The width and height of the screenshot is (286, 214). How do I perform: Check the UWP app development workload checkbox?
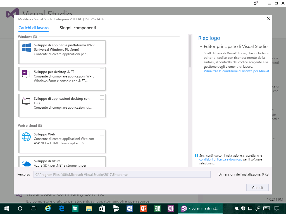click(x=102, y=44)
